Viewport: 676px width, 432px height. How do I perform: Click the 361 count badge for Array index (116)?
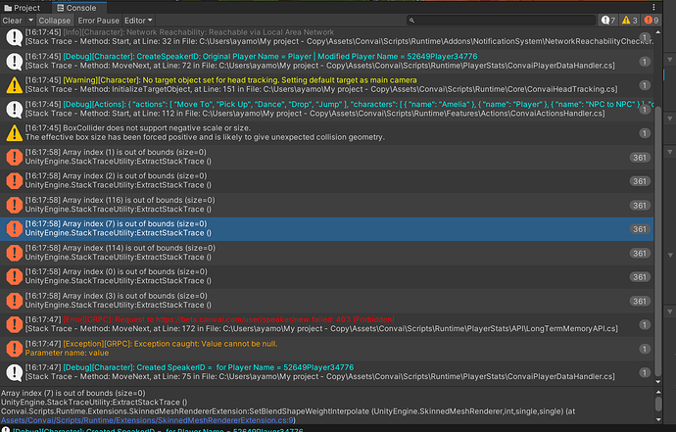click(640, 206)
